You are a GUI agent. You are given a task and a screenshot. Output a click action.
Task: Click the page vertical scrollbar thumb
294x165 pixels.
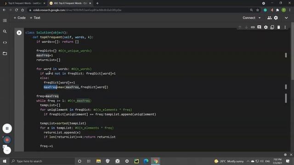tap(293, 51)
